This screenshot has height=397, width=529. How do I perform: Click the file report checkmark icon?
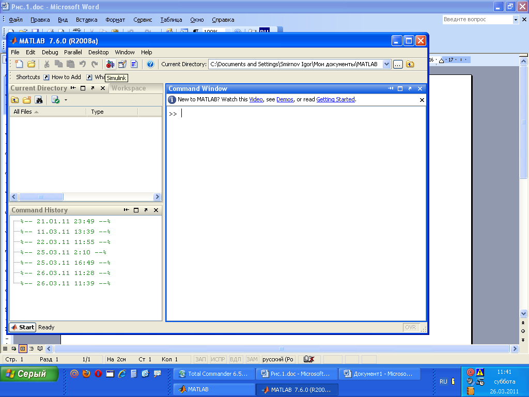[55, 100]
